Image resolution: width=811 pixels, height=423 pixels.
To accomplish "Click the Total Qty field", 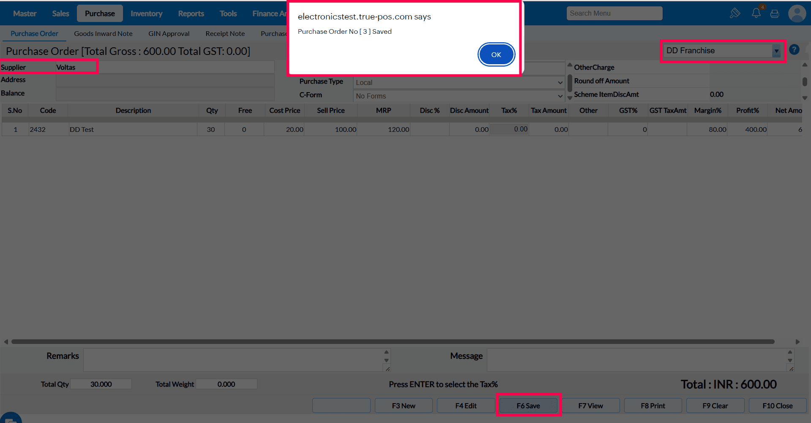I will 101,384.
